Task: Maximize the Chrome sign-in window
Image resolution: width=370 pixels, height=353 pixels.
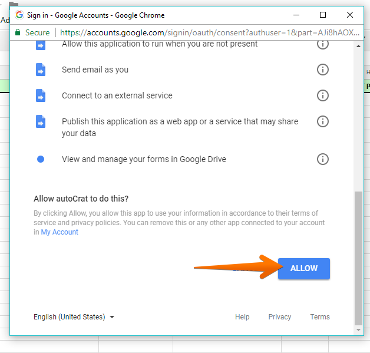Action: (323, 15)
